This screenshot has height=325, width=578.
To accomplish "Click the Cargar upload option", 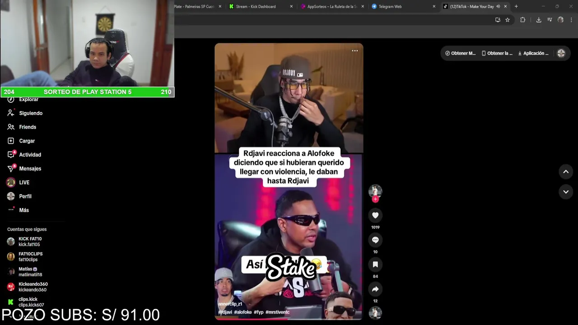I will [x=27, y=141].
